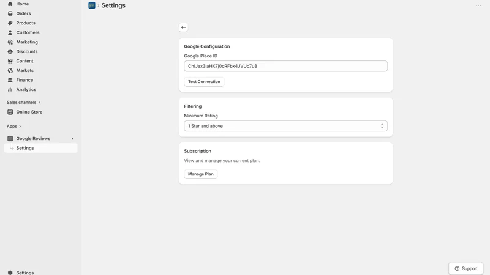This screenshot has height=275, width=490.
Task: Expand the Apps section chevron
Action: click(x=20, y=127)
